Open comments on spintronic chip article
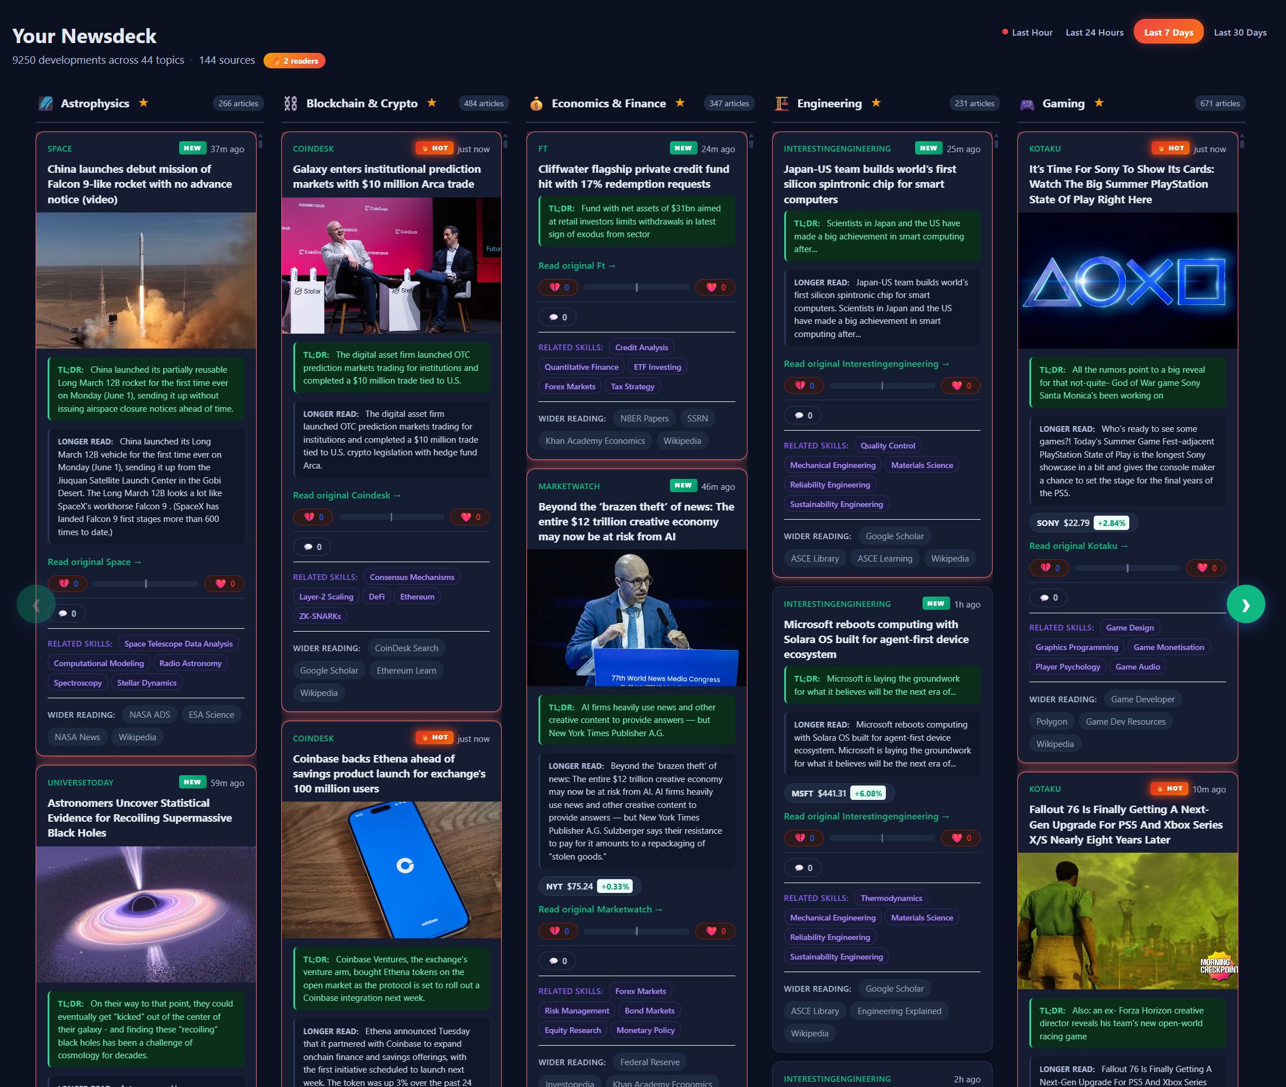 coord(802,415)
